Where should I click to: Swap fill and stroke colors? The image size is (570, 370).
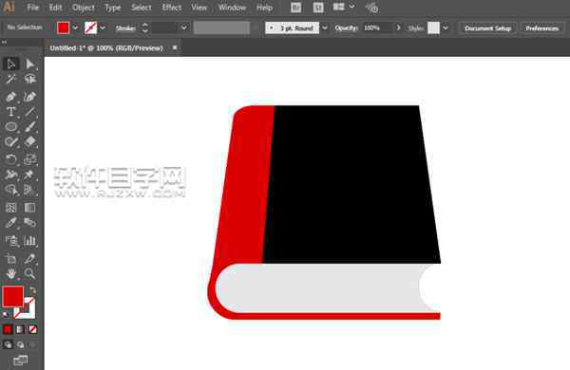(32, 290)
